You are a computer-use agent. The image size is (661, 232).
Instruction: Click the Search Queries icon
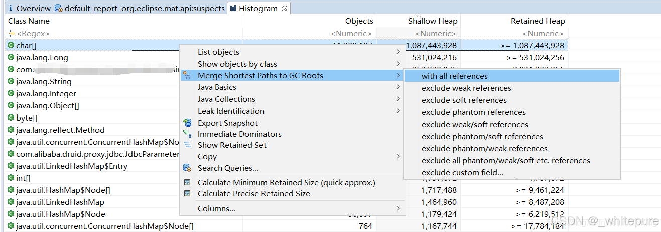tap(187, 168)
